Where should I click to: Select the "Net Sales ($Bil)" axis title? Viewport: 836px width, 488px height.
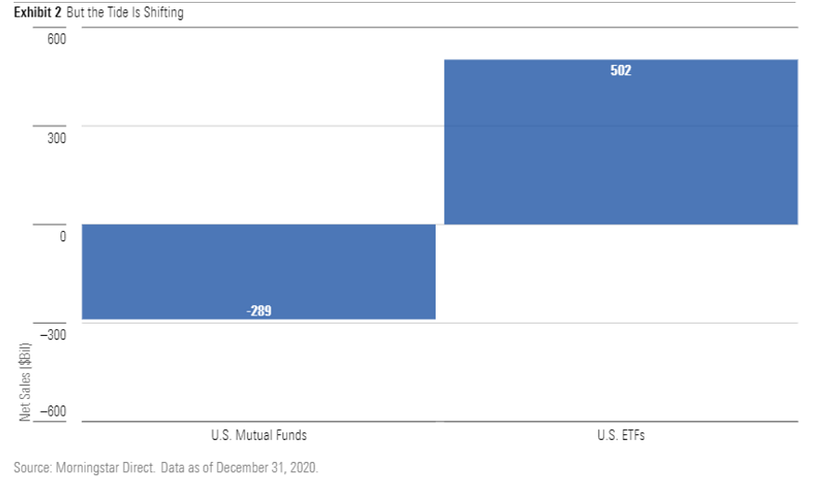[26, 381]
